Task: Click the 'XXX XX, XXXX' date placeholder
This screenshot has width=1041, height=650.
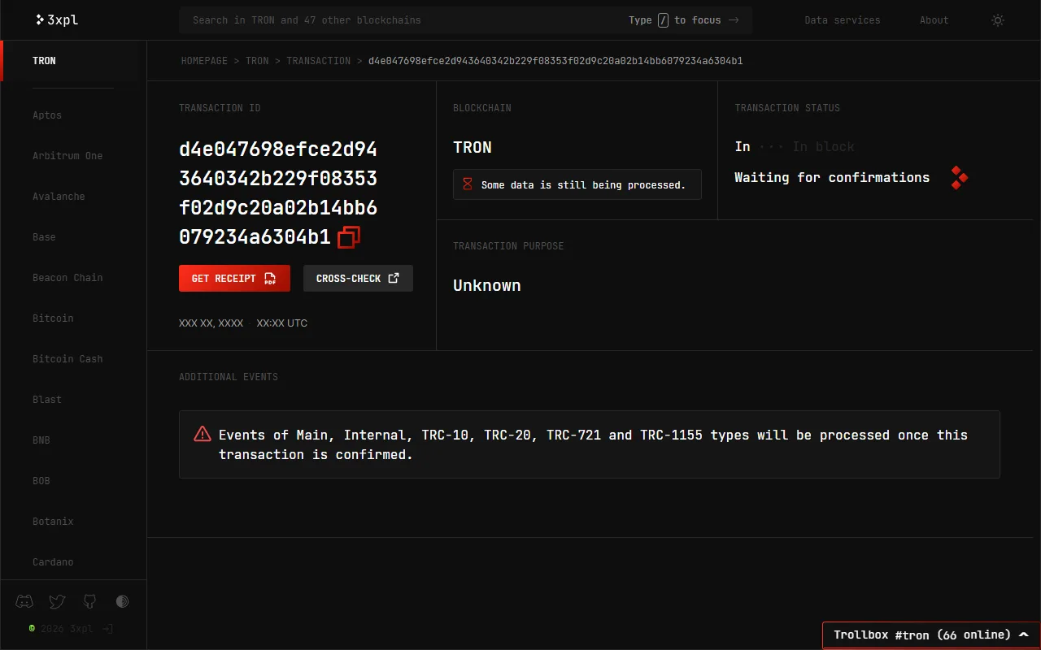Action: 211,323
